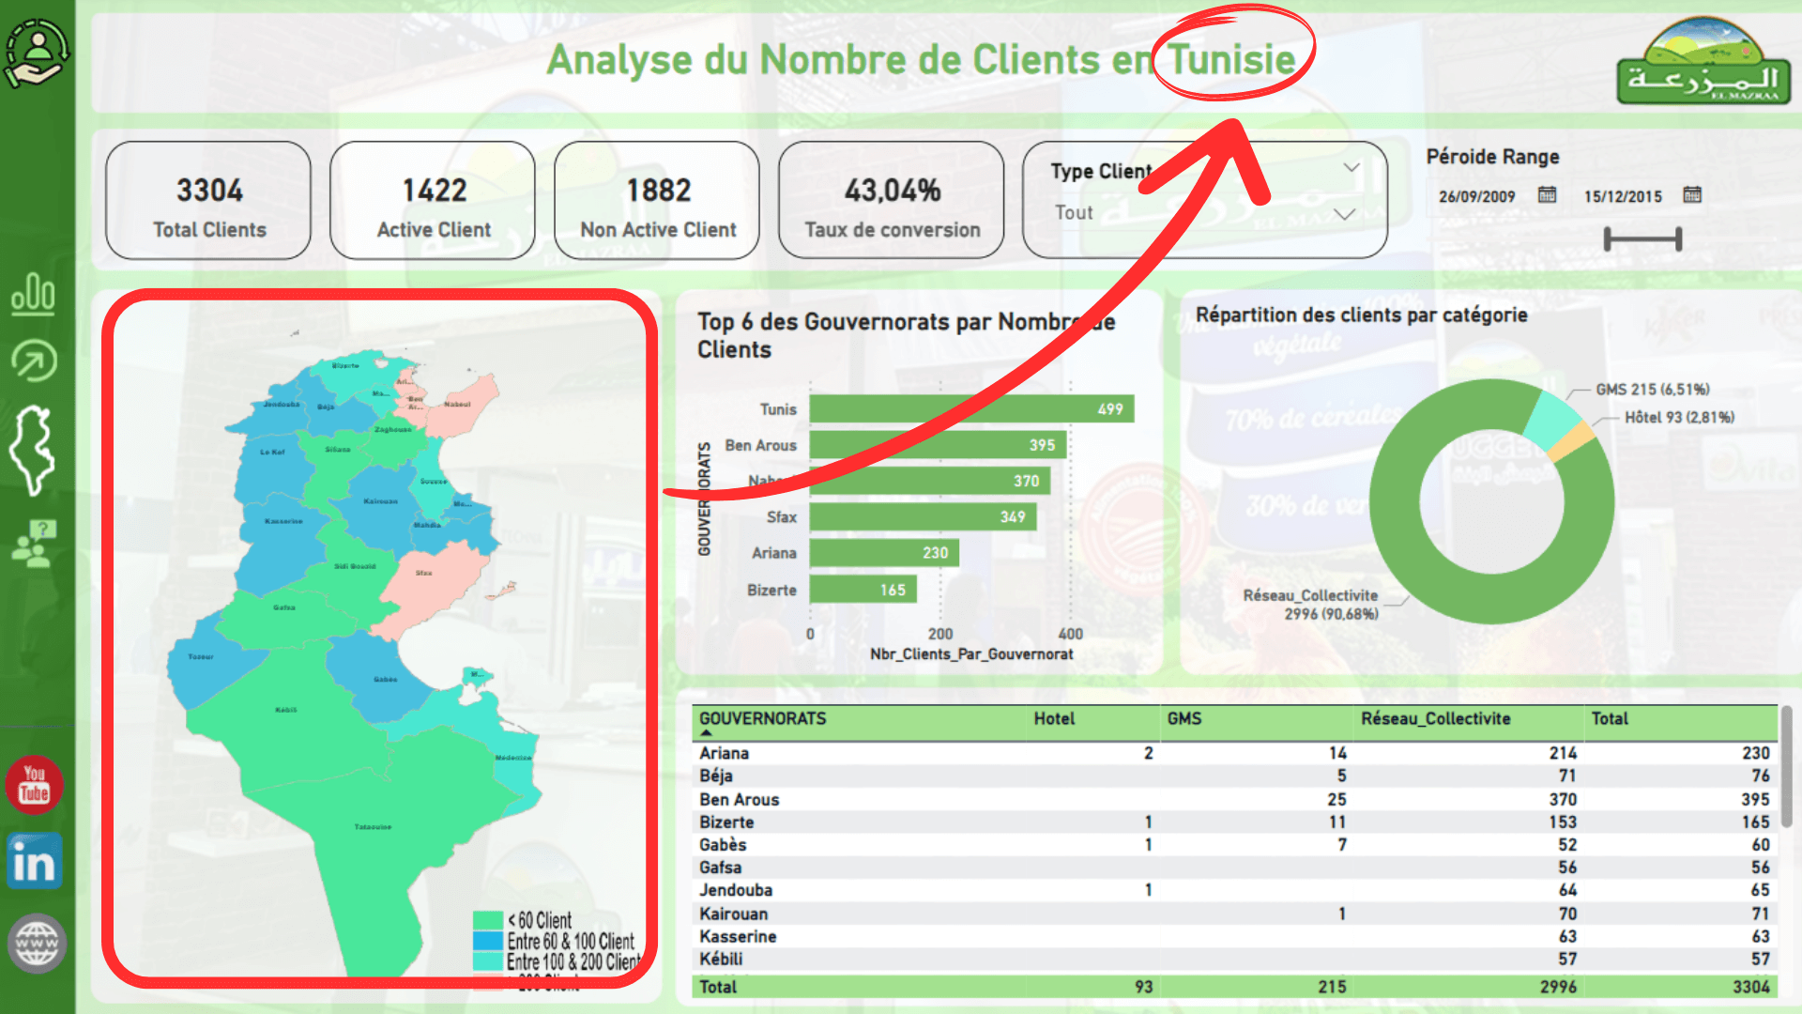Viewport: 1802px width, 1014px height.
Task: Collapse the Type Client slicer header chevron
Action: [x=1351, y=168]
